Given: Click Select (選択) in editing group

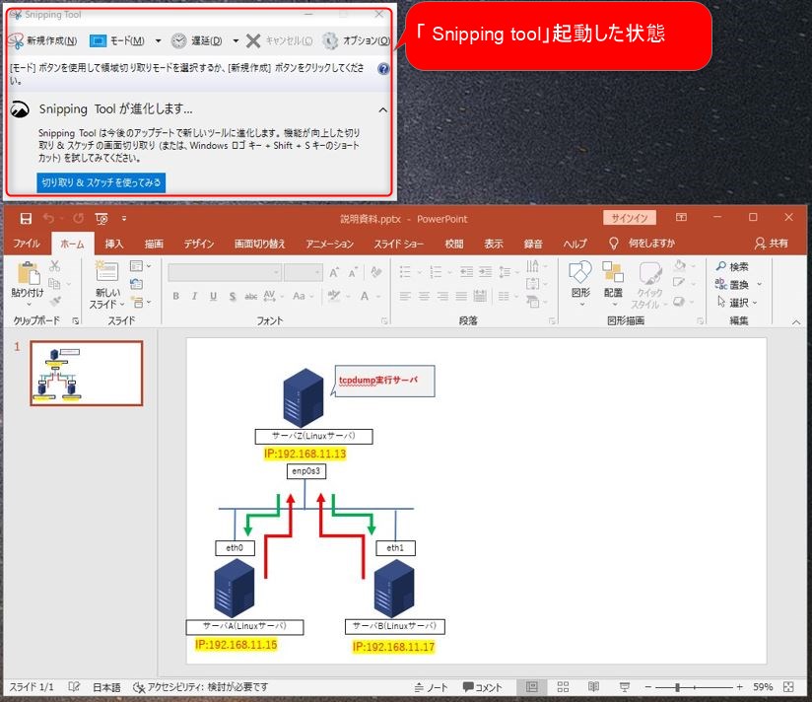Looking at the screenshot, I should point(736,302).
